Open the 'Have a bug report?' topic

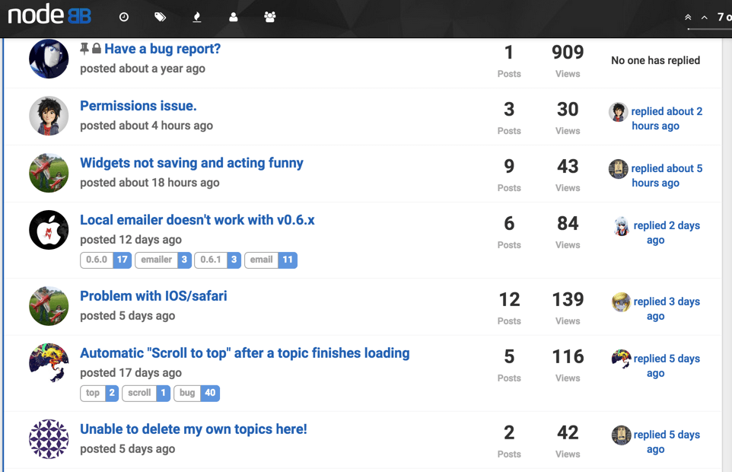pyautogui.click(x=162, y=49)
